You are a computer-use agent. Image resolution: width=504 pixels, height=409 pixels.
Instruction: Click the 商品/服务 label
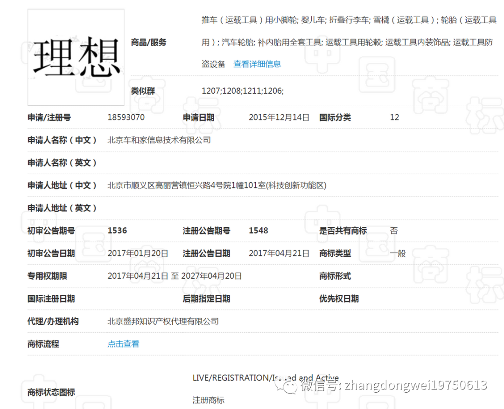click(x=148, y=42)
